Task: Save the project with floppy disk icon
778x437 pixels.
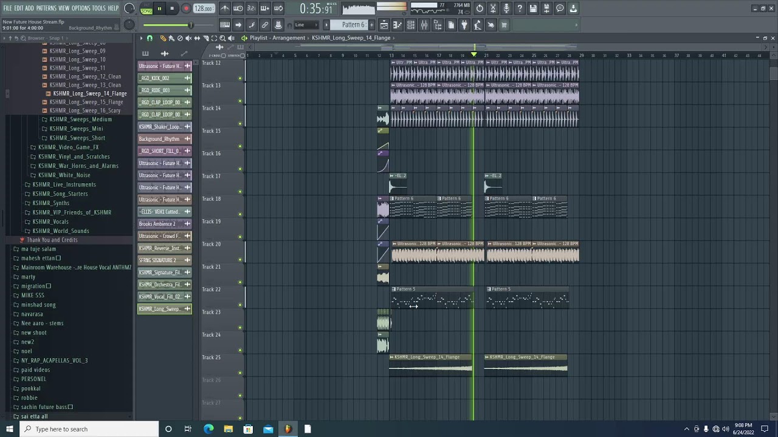Action: (532, 8)
